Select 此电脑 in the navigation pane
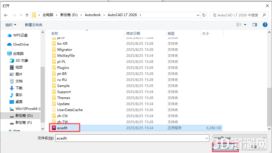This screenshot has width=272, height=153. pos(15,54)
